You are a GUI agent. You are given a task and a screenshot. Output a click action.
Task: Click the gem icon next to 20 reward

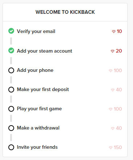click(x=113, y=51)
